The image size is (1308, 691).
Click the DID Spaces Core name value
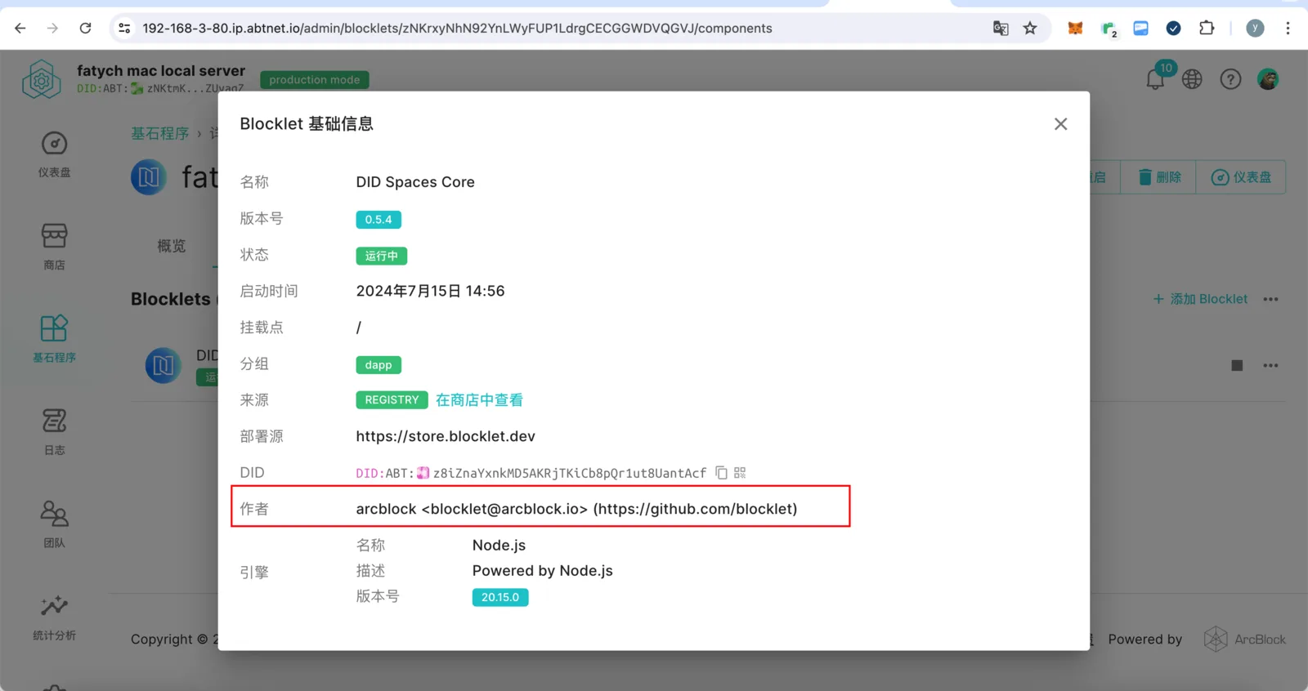[x=415, y=182]
